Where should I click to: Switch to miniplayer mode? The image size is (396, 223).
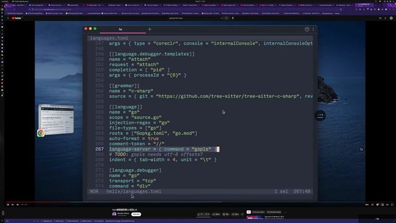click(x=382, y=204)
